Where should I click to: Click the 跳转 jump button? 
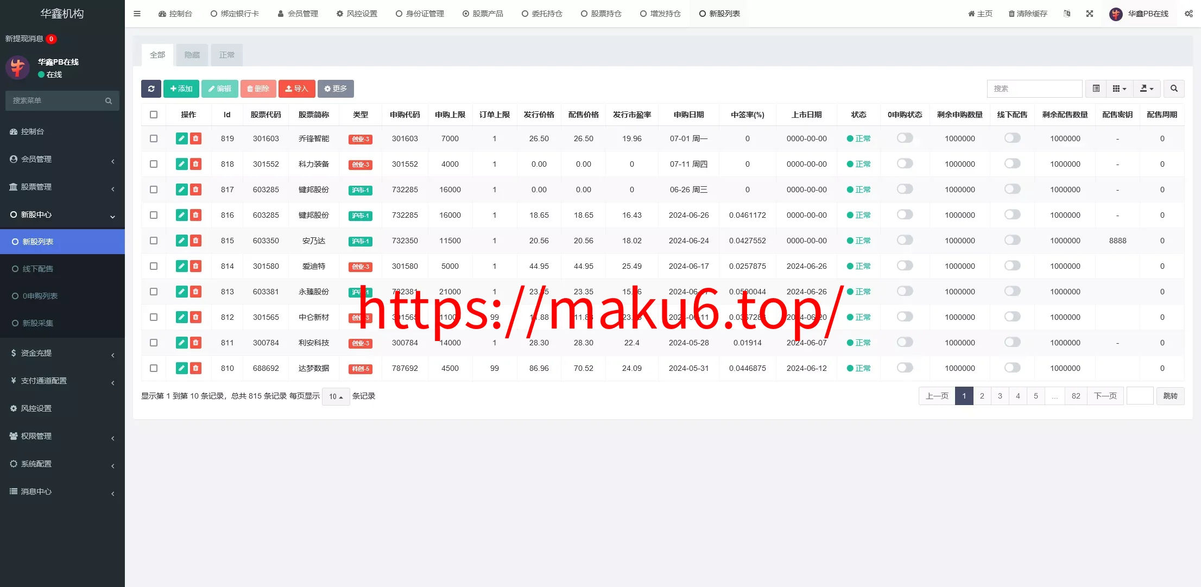coord(1171,396)
